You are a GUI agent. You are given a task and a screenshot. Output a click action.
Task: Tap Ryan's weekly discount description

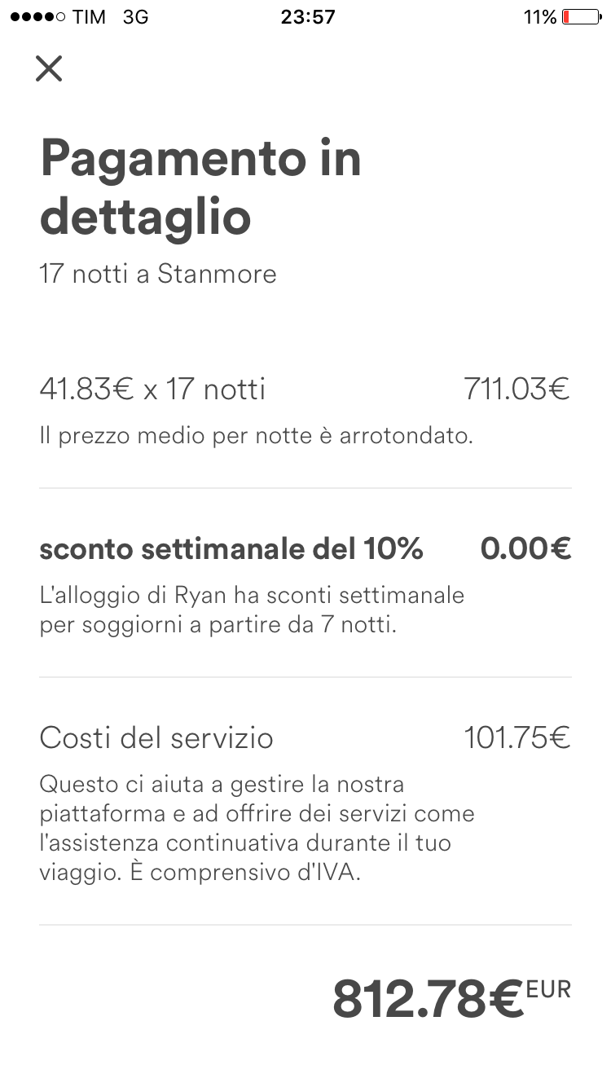(x=251, y=610)
